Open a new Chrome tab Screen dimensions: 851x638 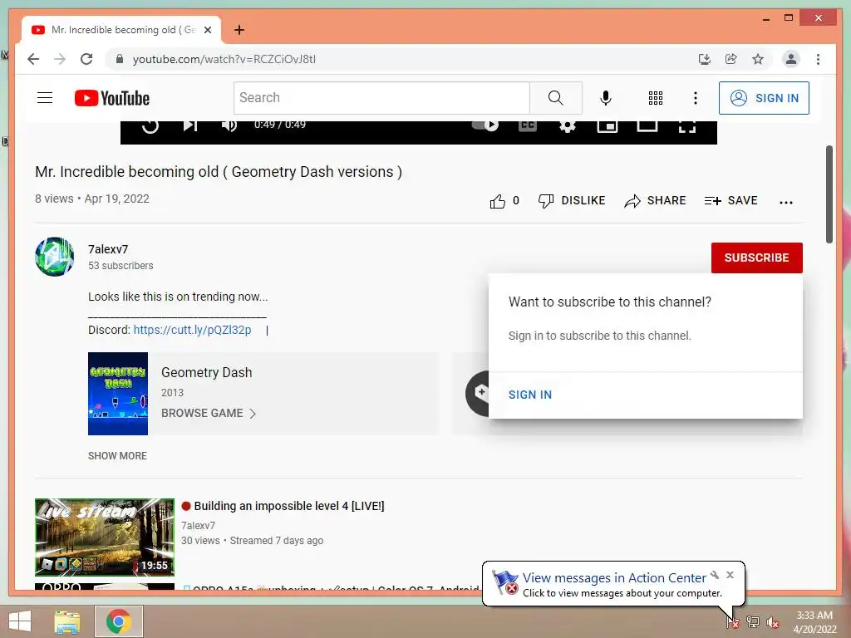239,30
